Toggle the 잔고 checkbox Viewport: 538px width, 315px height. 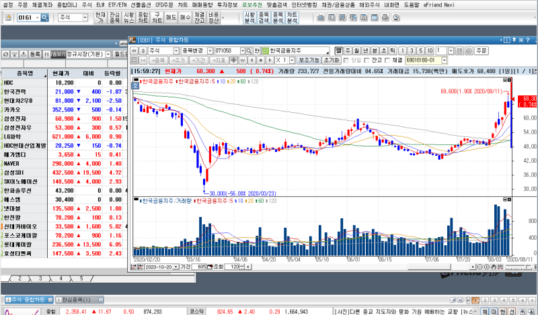coord(367,60)
